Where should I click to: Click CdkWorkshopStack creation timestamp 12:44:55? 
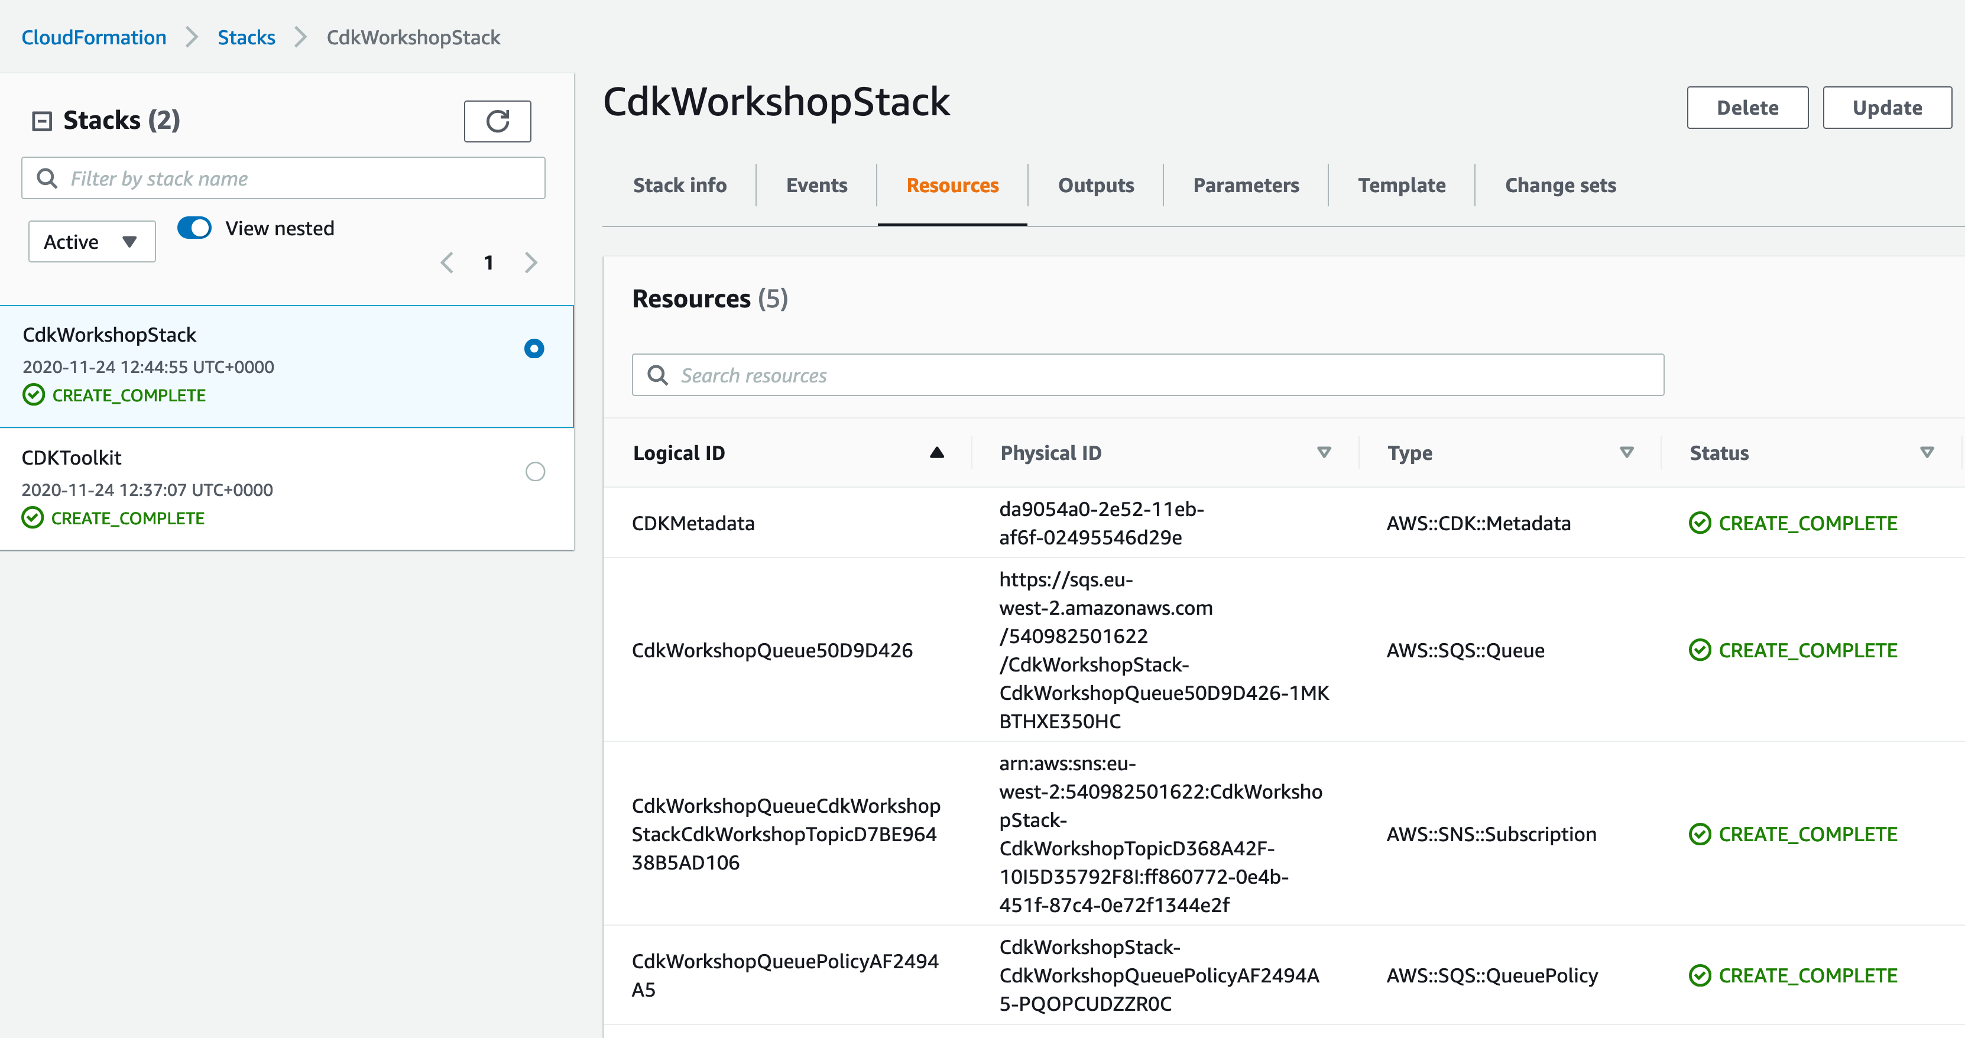[x=148, y=367]
